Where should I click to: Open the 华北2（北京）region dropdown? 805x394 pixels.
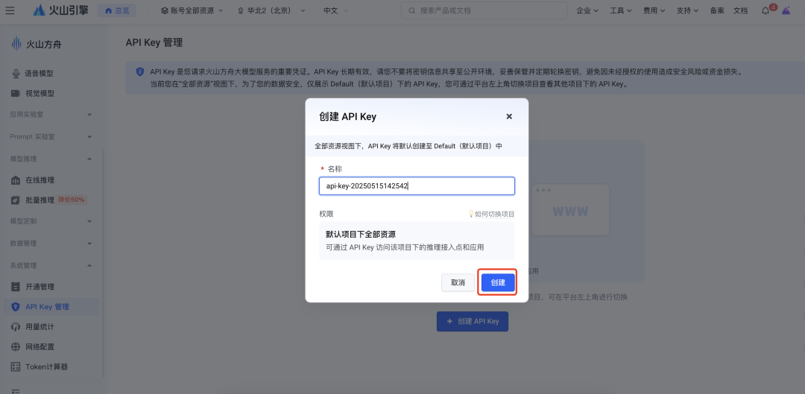pos(271,10)
